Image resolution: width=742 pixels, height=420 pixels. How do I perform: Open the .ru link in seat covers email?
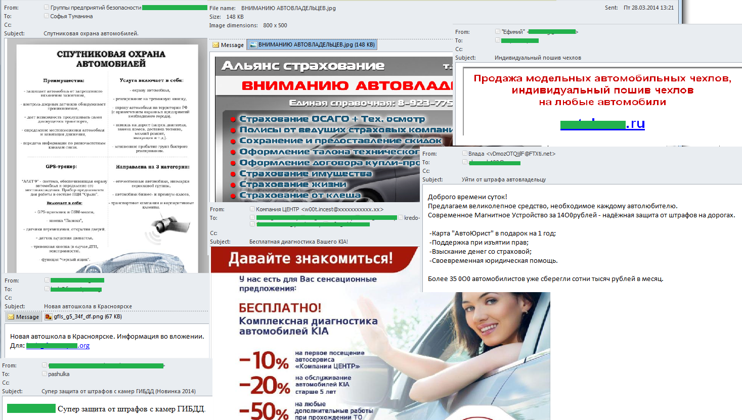602,124
